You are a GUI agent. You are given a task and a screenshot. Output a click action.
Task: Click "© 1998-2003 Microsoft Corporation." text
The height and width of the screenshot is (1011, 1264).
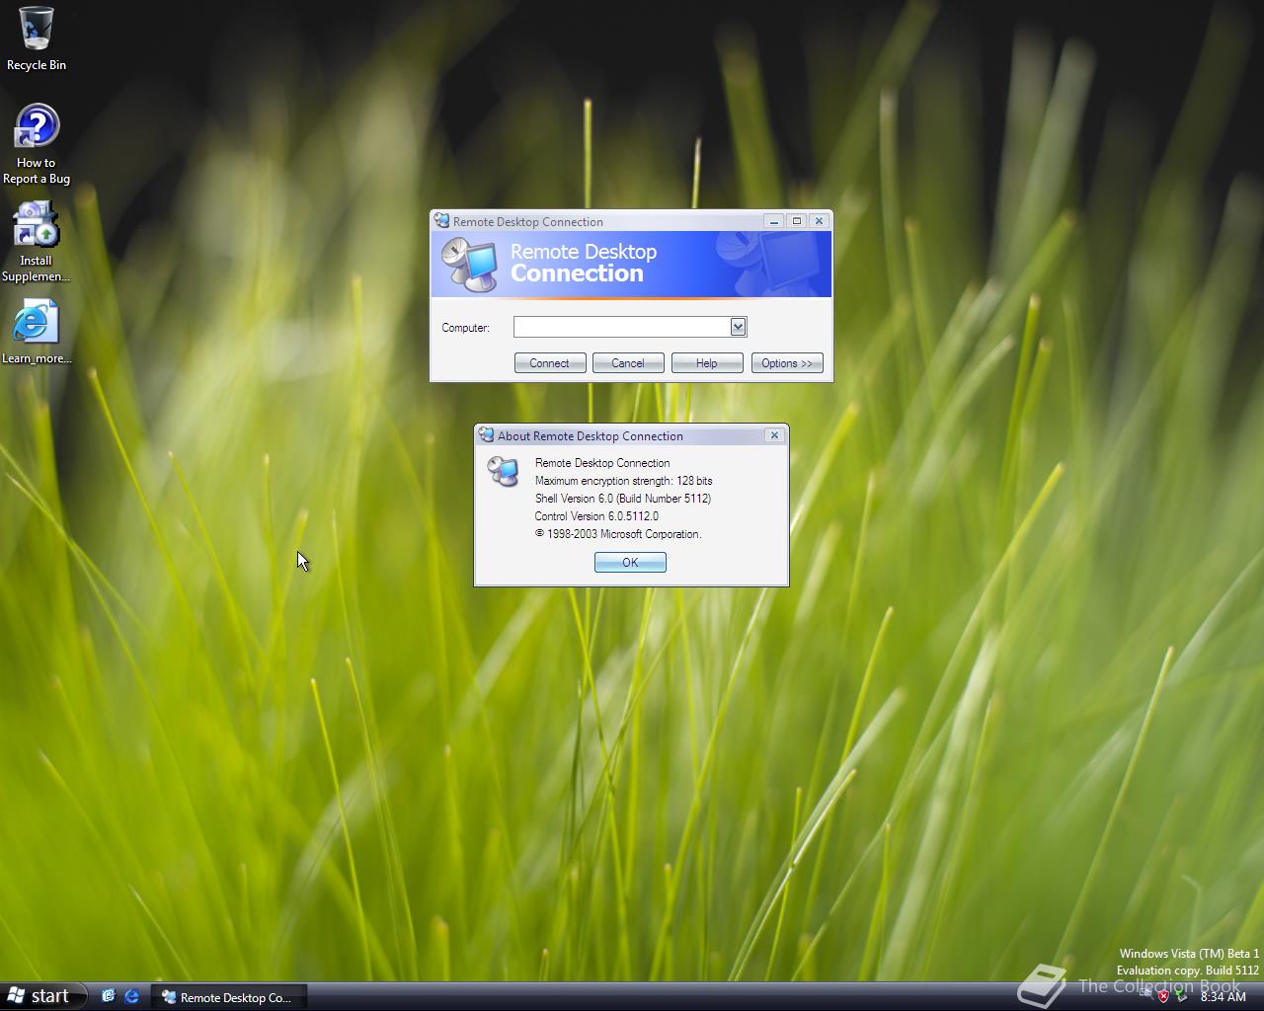618,534
